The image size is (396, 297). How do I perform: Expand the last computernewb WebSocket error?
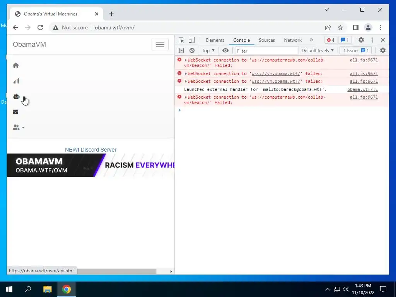tap(186, 97)
